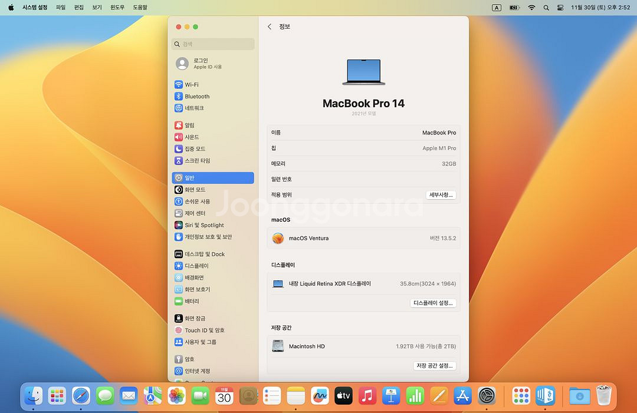Sign in via 로그인 Apple ID 사용
The height and width of the screenshot is (413, 637).
pos(213,63)
